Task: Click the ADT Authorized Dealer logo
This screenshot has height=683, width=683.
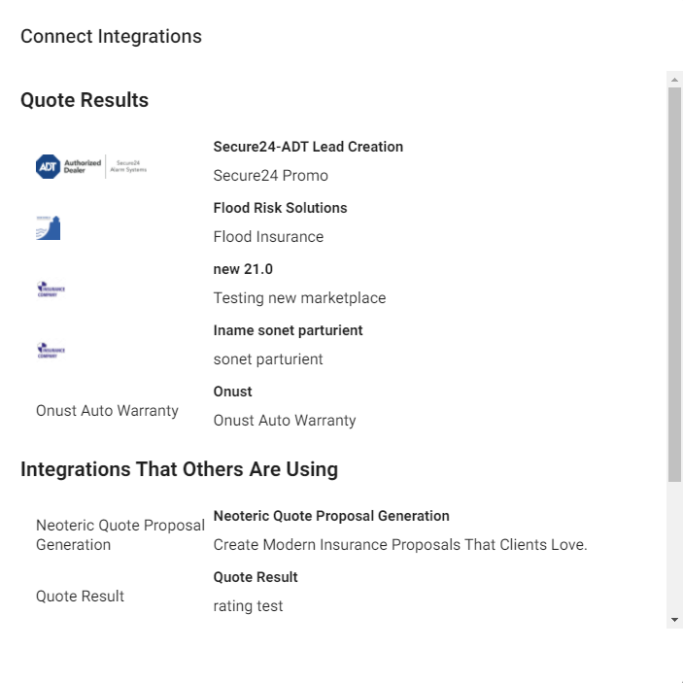Action: pos(91,166)
